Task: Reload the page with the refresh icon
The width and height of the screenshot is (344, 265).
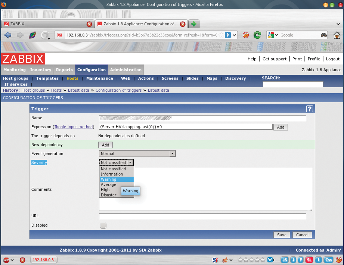Action: tap(257, 35)
